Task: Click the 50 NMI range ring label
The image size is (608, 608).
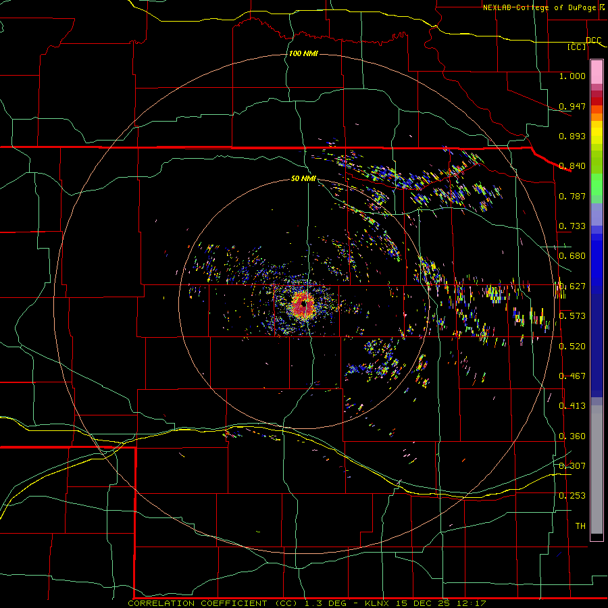Action: (303, 178)
